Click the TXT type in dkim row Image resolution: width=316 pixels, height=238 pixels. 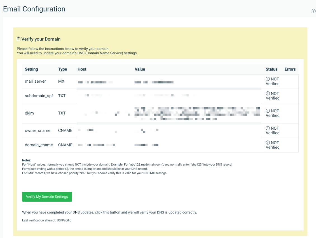tap(62, 113)
